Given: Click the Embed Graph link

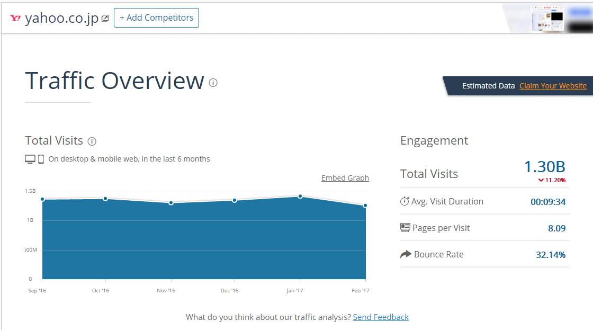Looking at the screenshot, I should coord(345,178).
